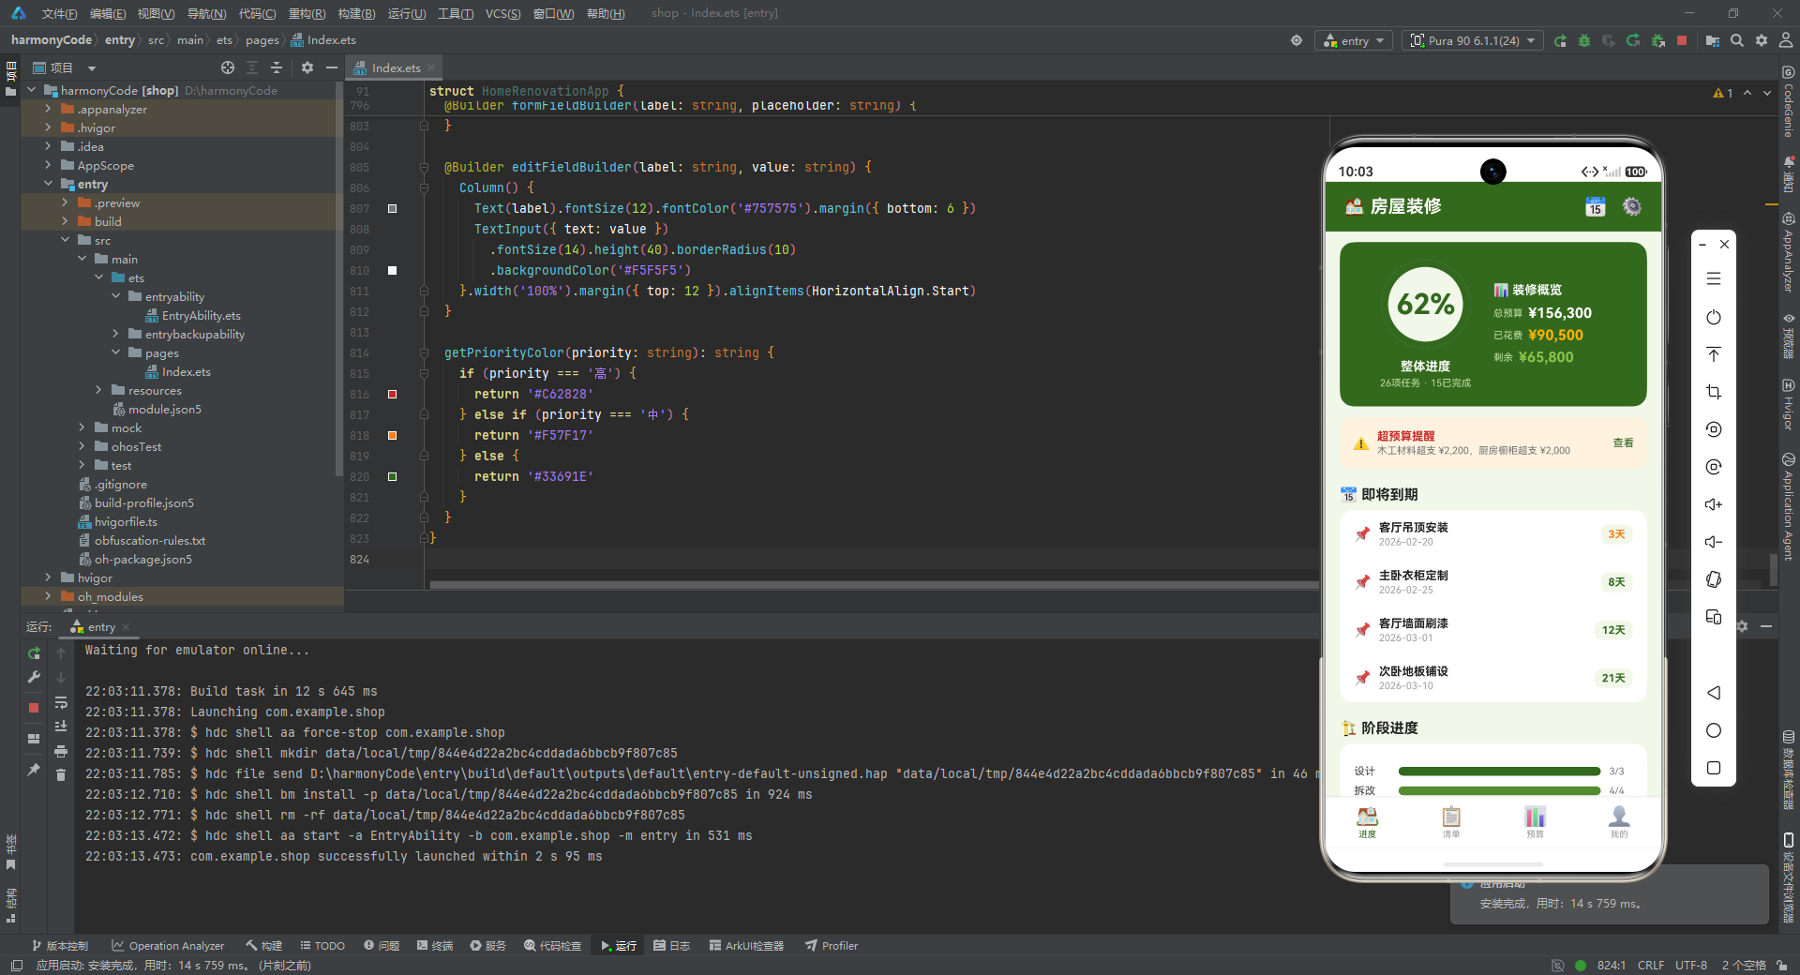The image size is (1800, 975).
Task: Decrease emulator volume
Action: click(1714, 542)
